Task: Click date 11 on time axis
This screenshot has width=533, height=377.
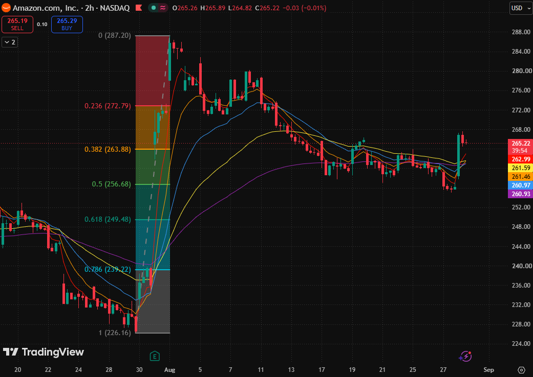Action: tap(261, 369)
